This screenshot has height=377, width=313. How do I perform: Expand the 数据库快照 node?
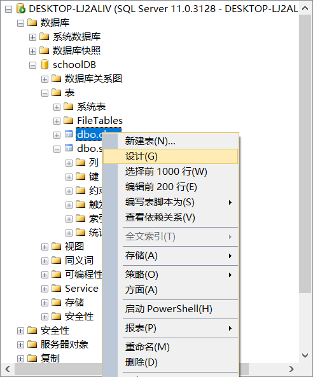32,51
